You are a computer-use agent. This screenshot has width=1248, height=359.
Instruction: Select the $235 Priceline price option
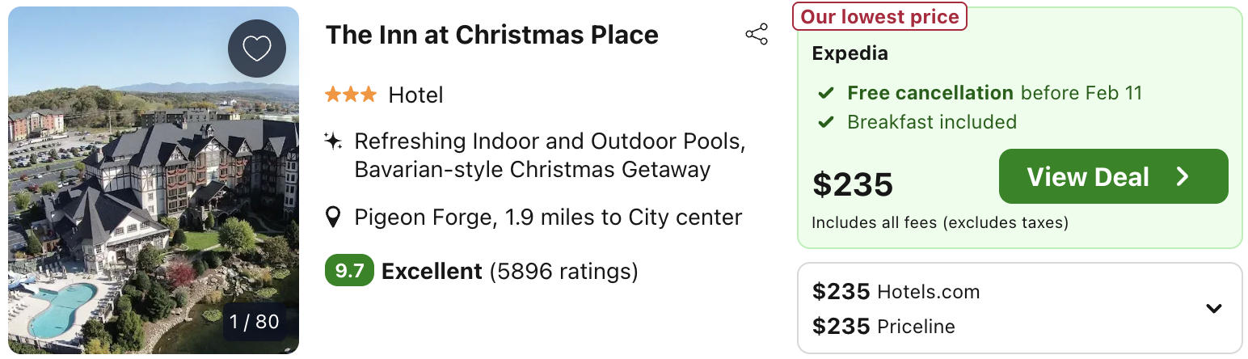[883, 327]
